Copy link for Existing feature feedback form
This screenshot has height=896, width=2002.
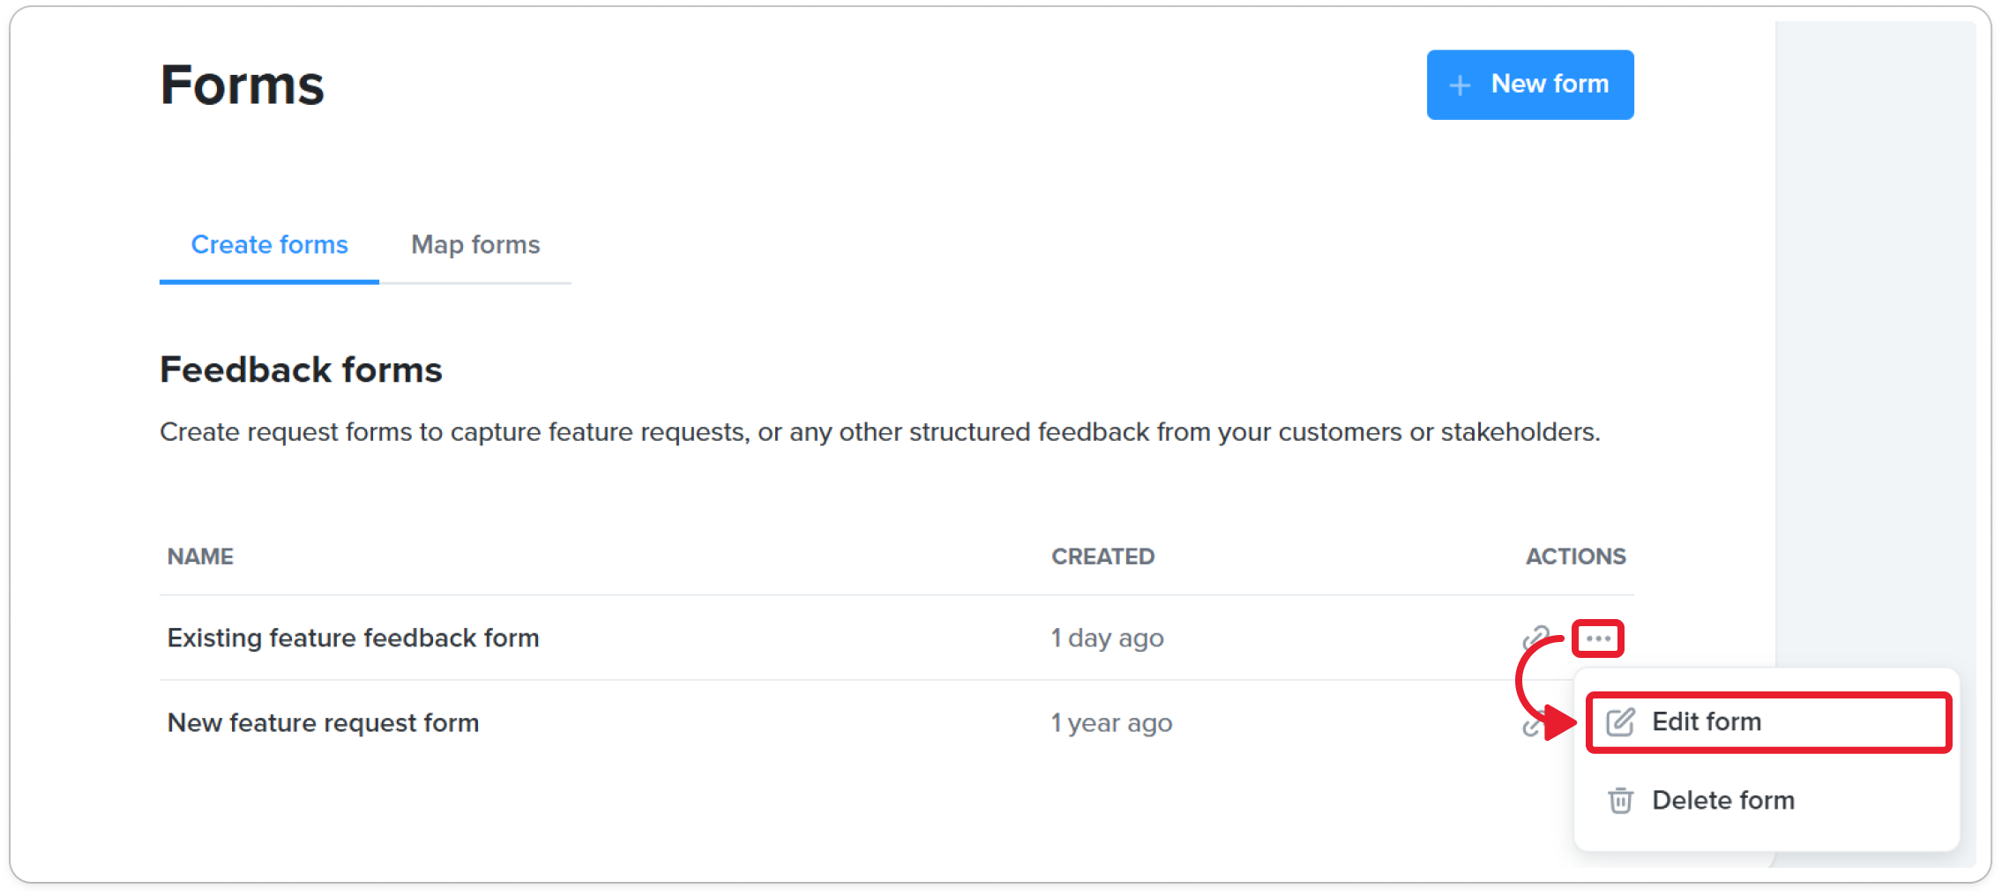(x=1535, y=638)
